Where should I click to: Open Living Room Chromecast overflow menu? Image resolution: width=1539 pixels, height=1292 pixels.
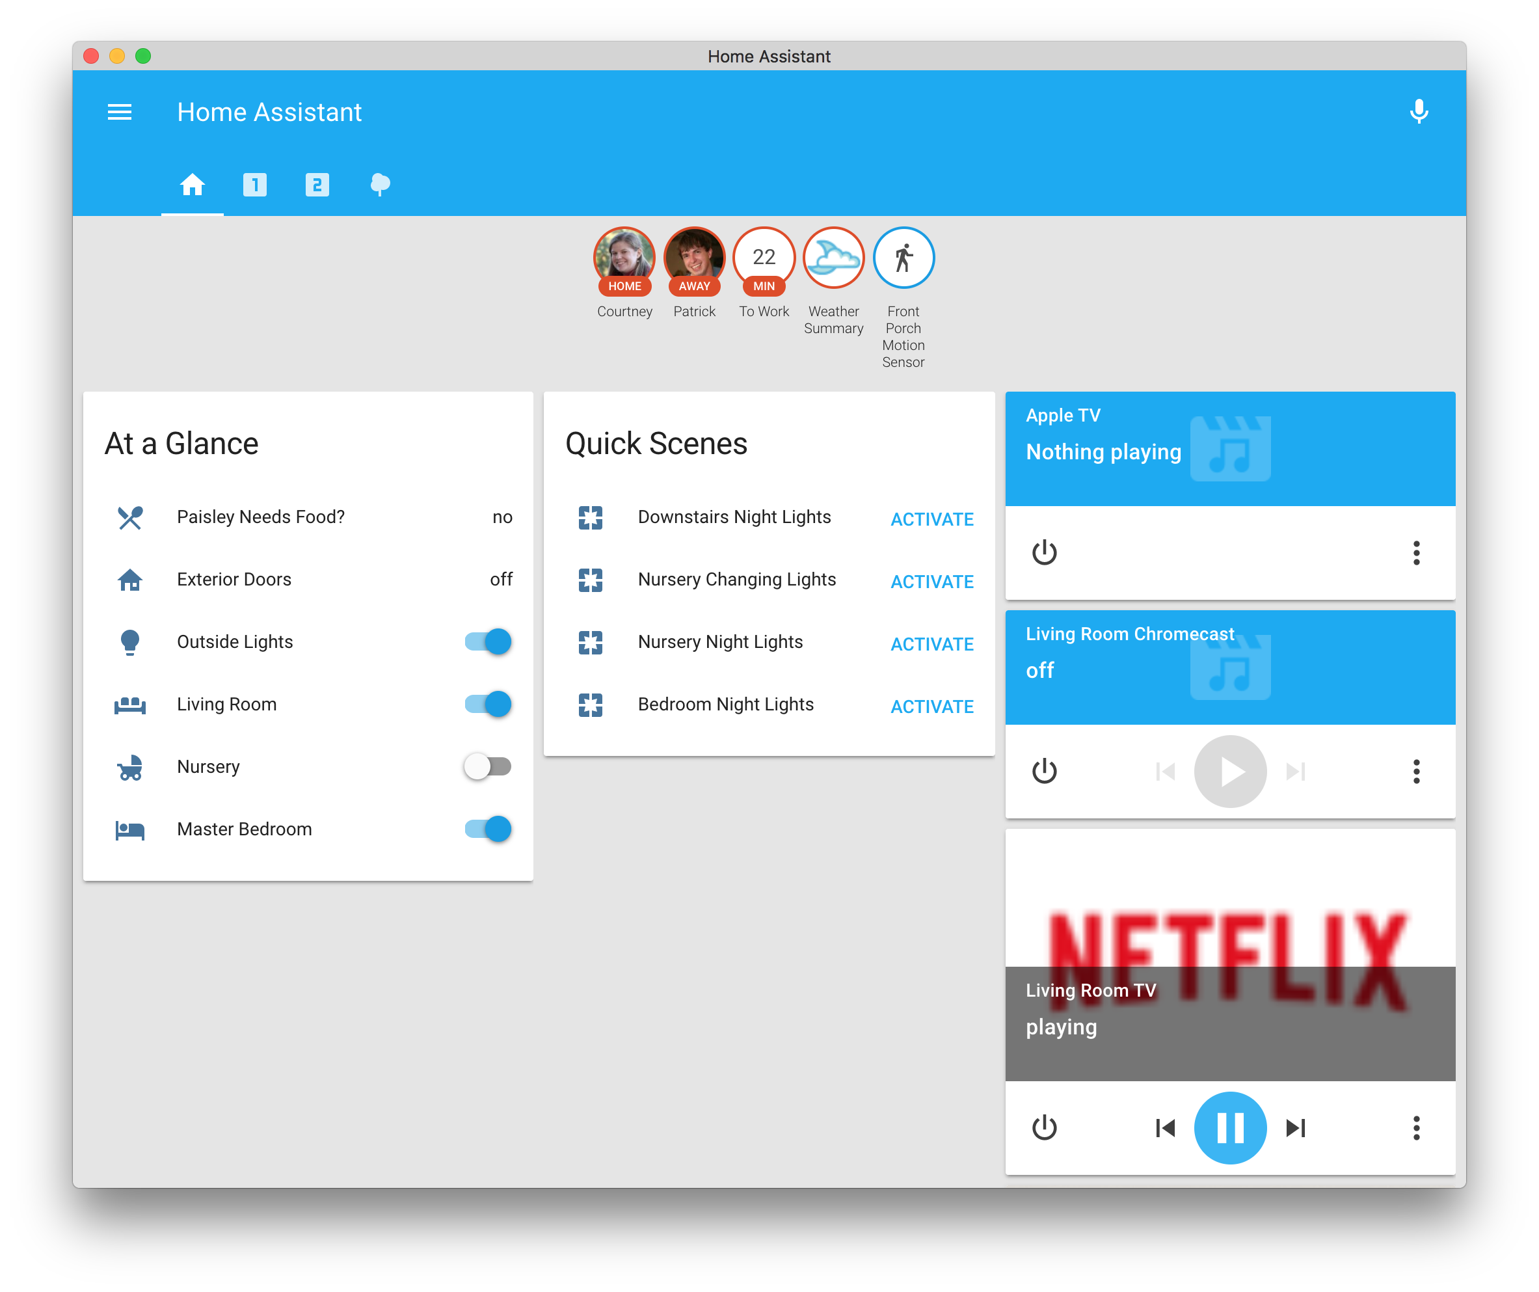click(1416, 771)
